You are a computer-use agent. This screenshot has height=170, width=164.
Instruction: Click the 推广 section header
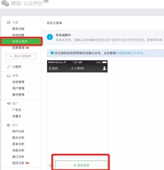pyautogui.click(x=15, y=103)
